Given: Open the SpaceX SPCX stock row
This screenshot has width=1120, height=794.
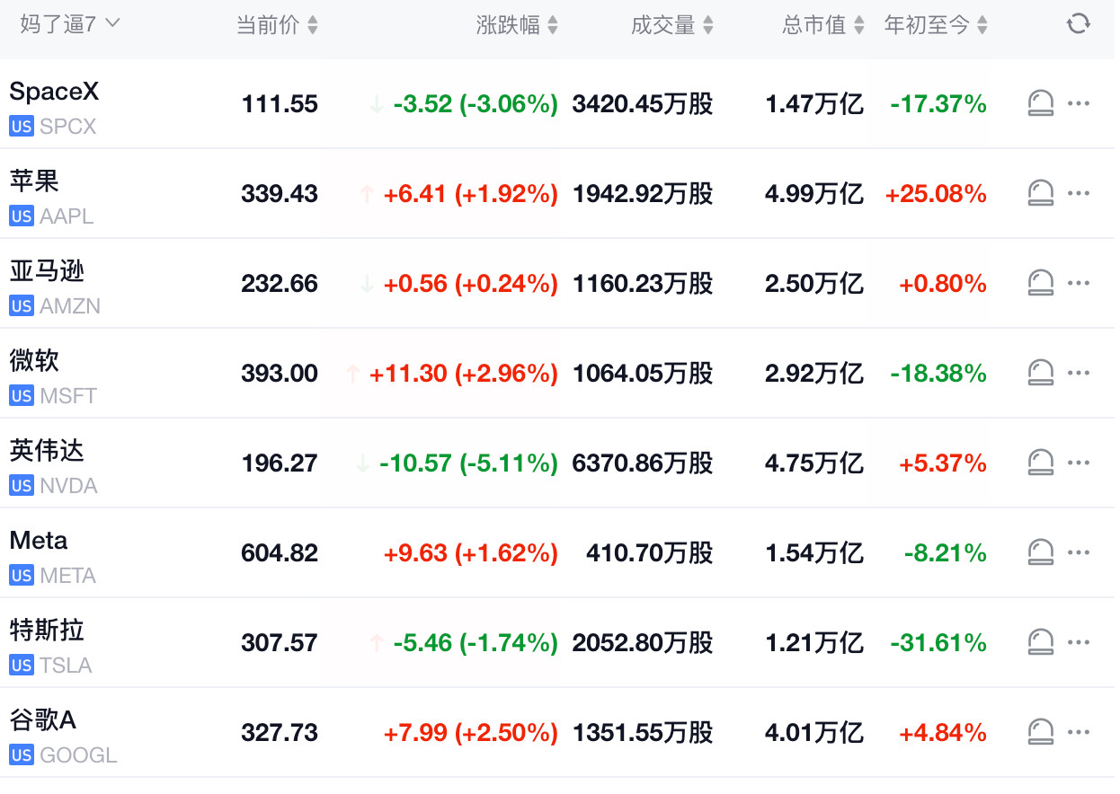Looking at the screenshot, I should [x=557, y=104].
